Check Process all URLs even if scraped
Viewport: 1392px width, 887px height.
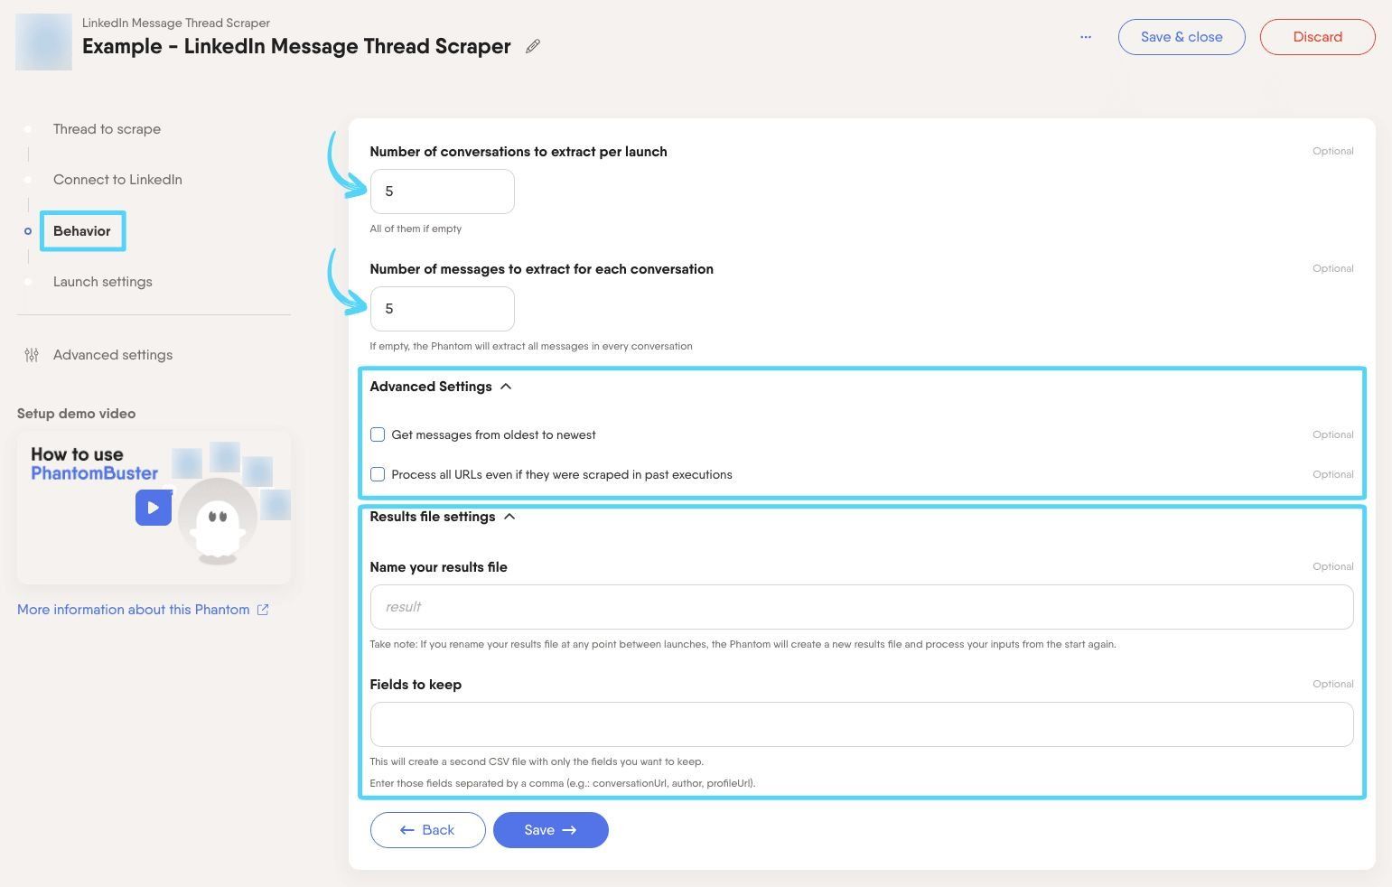(378, 474)
